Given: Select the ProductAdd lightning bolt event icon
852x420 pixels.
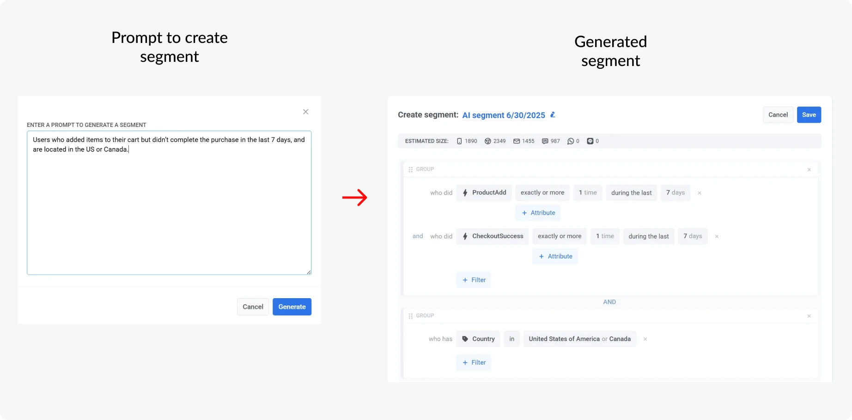Looking at the screenshot, I should [465, 192].
